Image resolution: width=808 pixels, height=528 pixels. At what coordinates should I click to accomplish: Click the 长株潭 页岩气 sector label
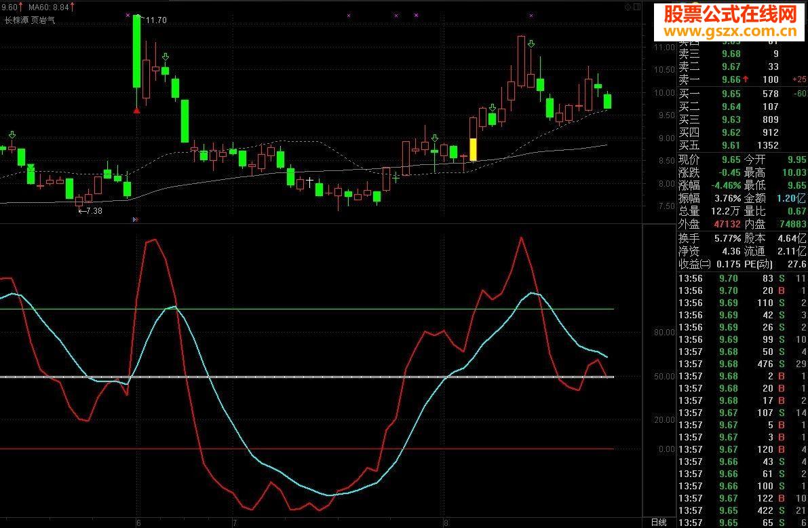[x=29, y=20]
